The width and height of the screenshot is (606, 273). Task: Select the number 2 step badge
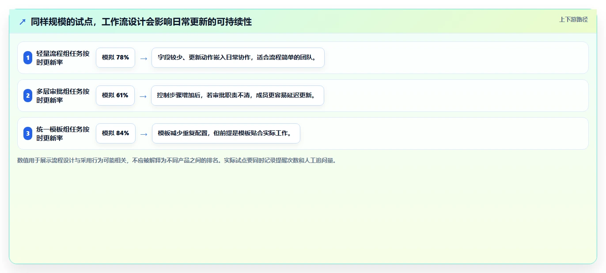[x=28, y=96]
